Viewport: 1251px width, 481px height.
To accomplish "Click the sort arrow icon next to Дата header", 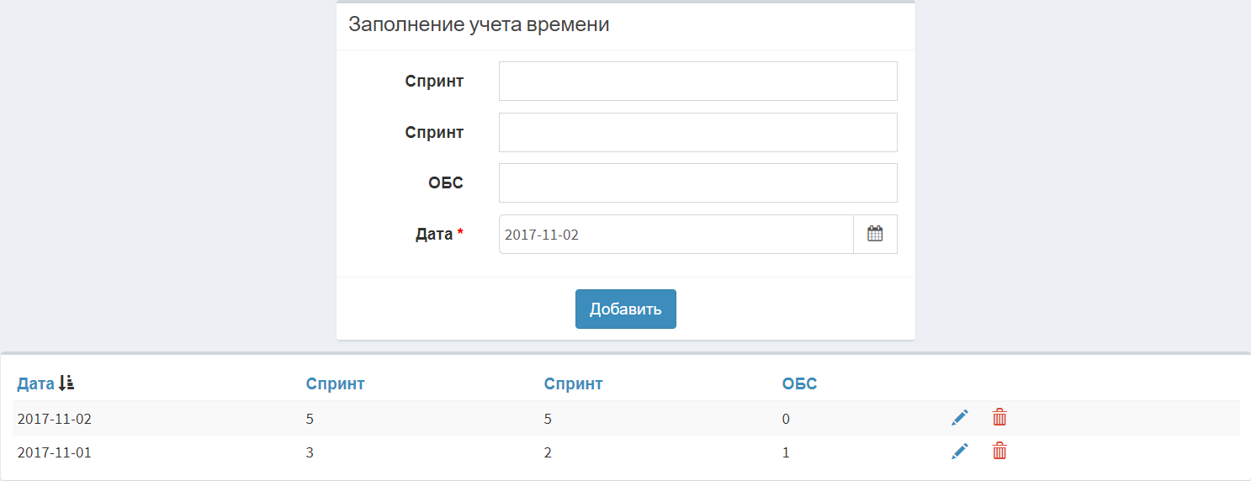I will (x=66, y=383).
